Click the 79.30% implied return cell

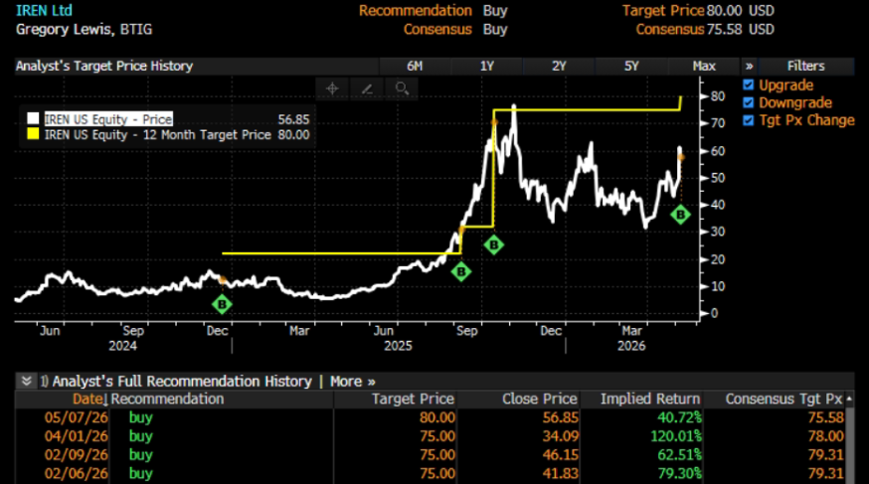point(679,474)
